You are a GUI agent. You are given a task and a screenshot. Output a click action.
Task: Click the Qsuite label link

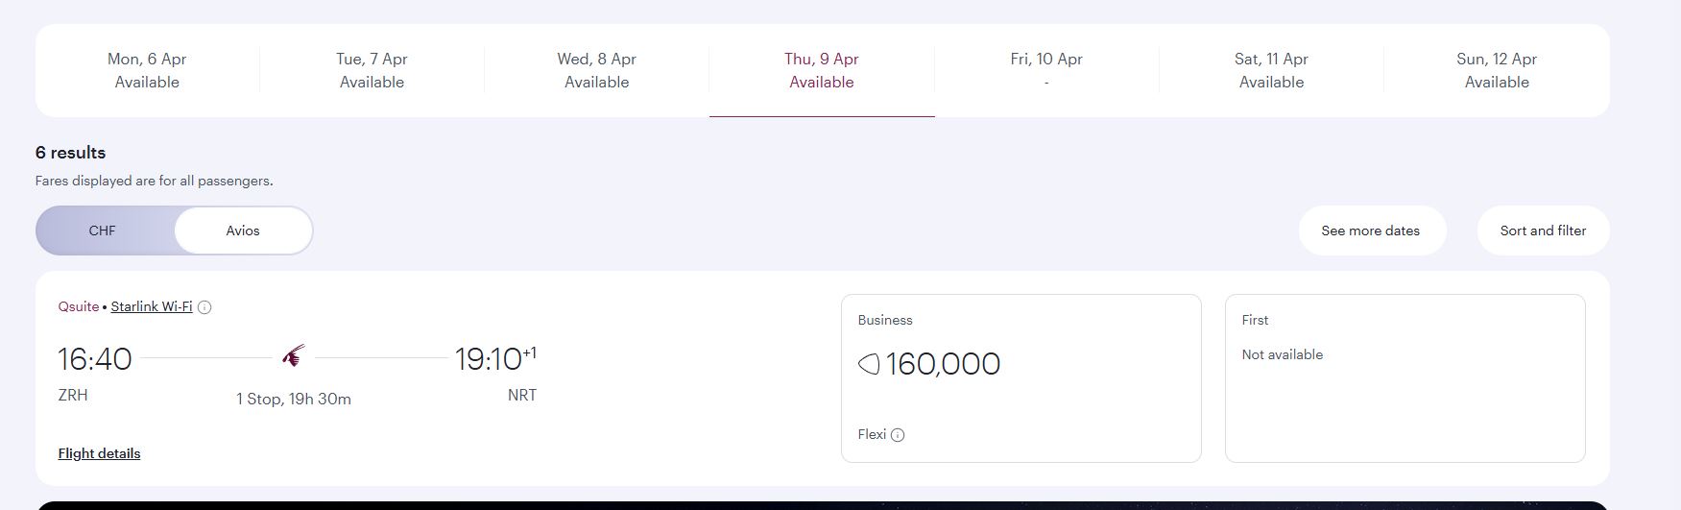(78, 306)
